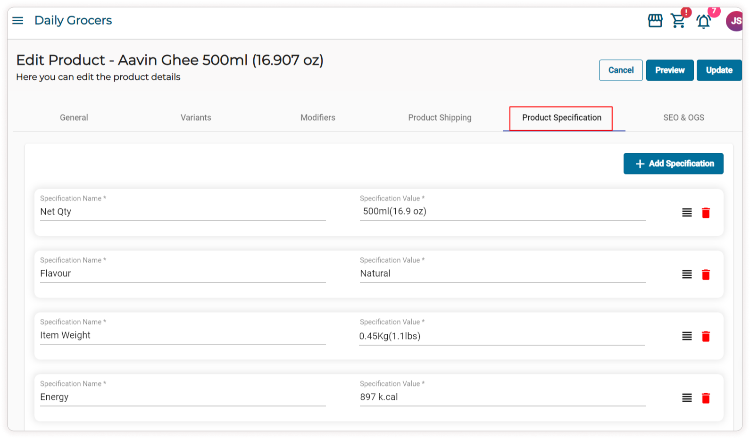Delete the Energy specification

pyautogui.click(x=706, y=398)
